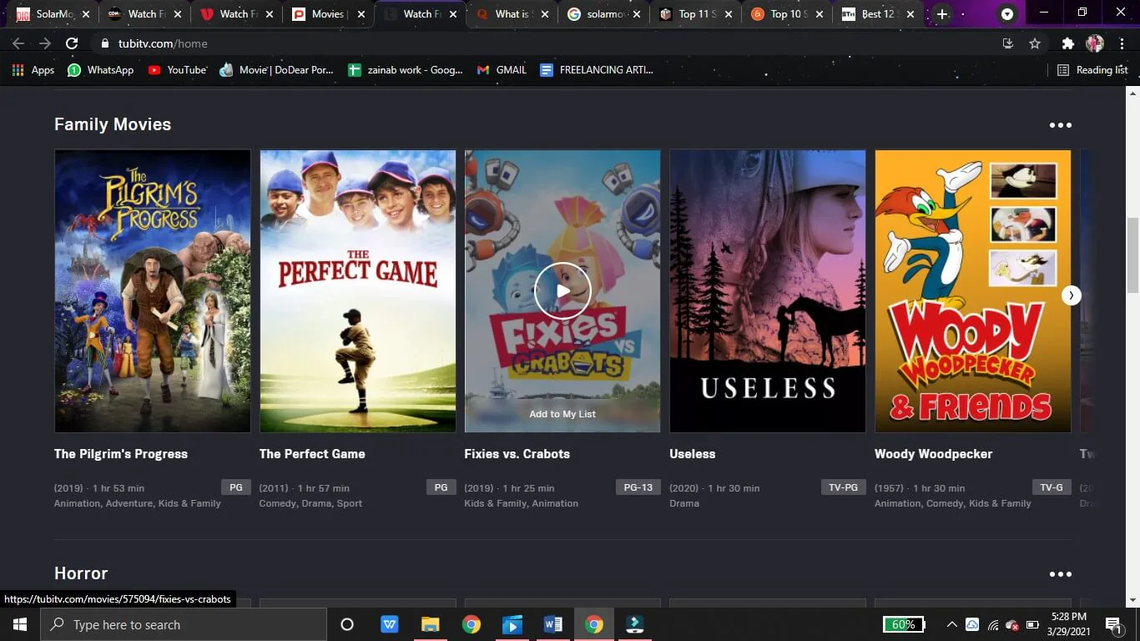Open the Movie | DoDear Por... bookmark
1140x641 pixels.
(276, 70)
